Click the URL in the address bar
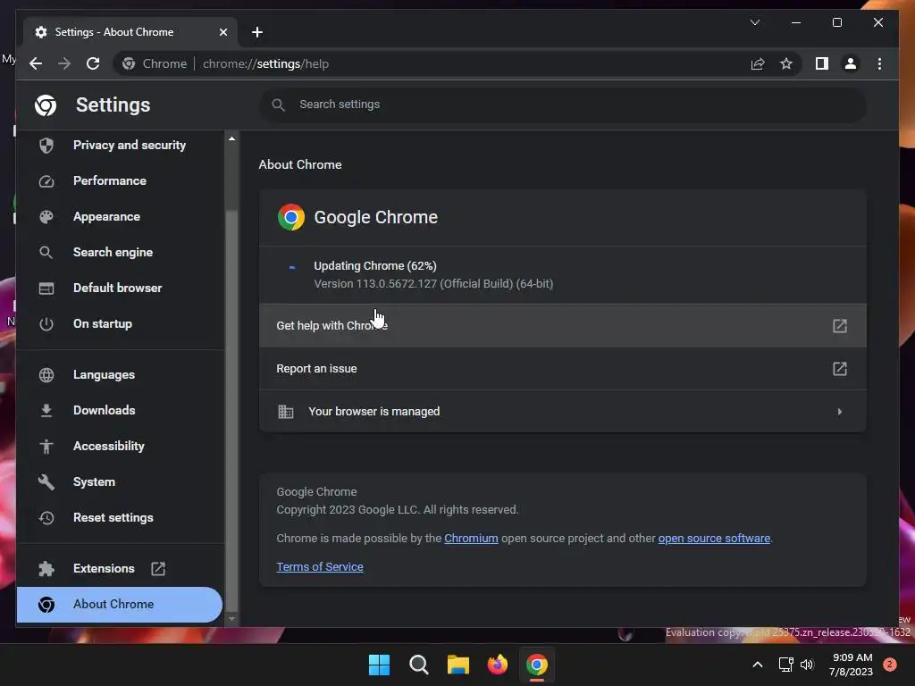 pyautogui.click(x=265, y=63)
